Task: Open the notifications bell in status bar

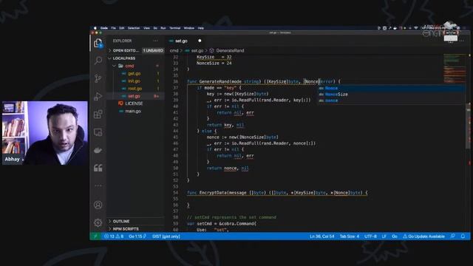Action: click(x=463, y=236)
